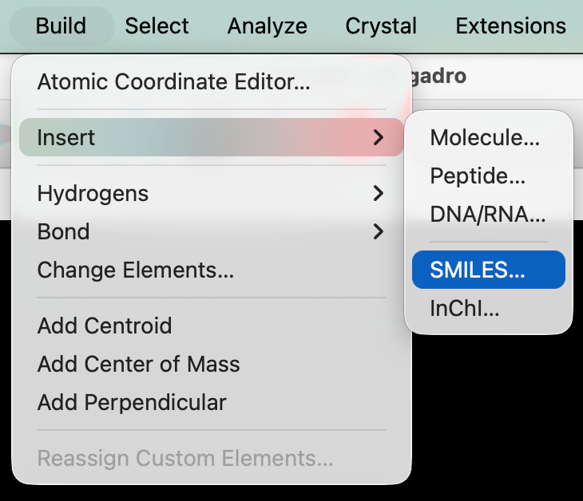
Task: Open the Analyze menu in menu bar
Action: click(267, 26)
